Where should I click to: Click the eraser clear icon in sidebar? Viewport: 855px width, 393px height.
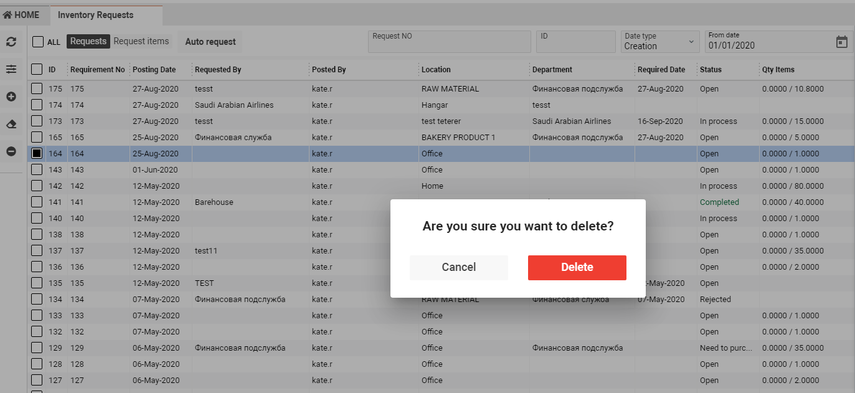[x=11, y=124]
